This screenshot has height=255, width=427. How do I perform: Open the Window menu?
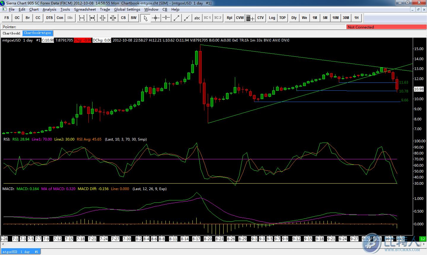[151, 9]
